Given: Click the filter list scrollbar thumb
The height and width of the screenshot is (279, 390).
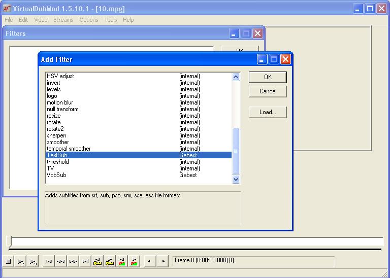Looking at the screenshot, I should click(236, 151).
